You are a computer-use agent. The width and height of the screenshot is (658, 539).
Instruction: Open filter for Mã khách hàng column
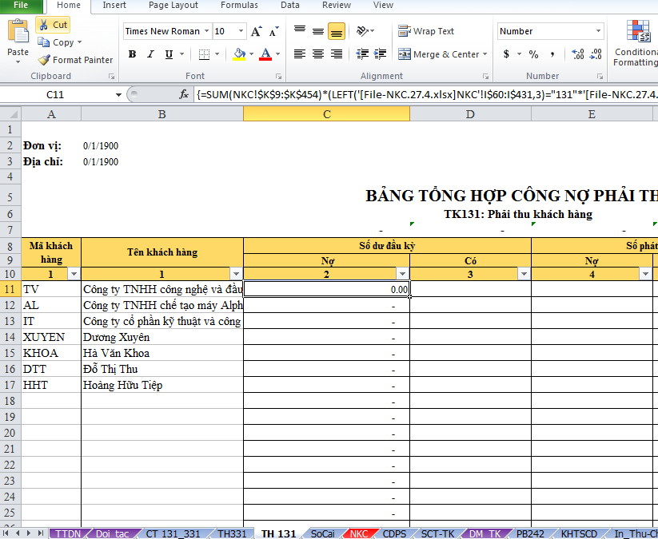pyautogui.click(x=74, y=274)
